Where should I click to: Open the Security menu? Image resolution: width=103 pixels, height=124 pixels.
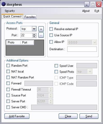(x=10, y=11)
